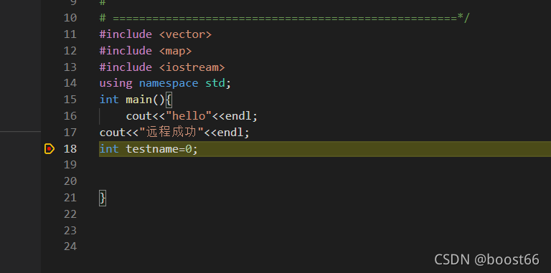Click the closing brace on line 21

point(103,198)
